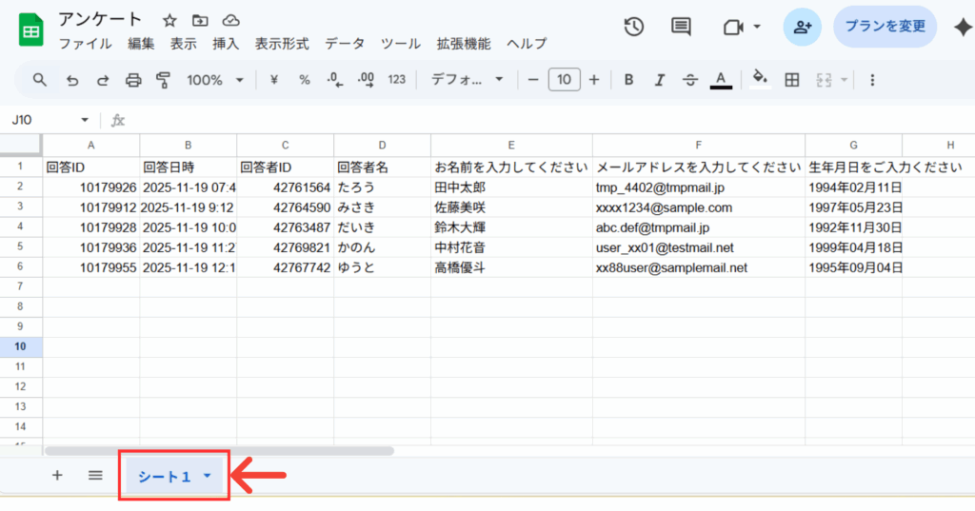This screenshot has width=975, height=511.
Task: Click the borders icon in toolbar
Action: pyautogui.click(x=791, y=80)
